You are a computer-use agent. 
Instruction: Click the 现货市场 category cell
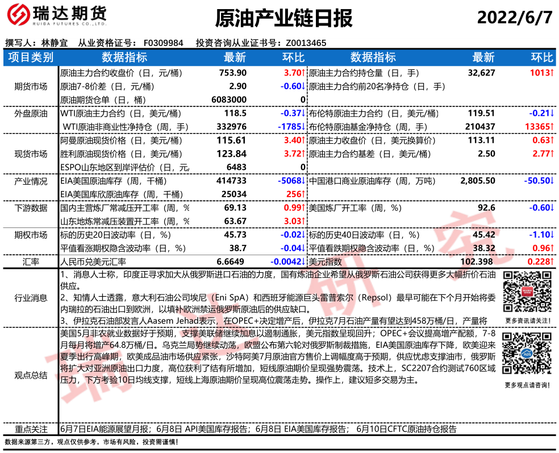click(x=31, y=153)
